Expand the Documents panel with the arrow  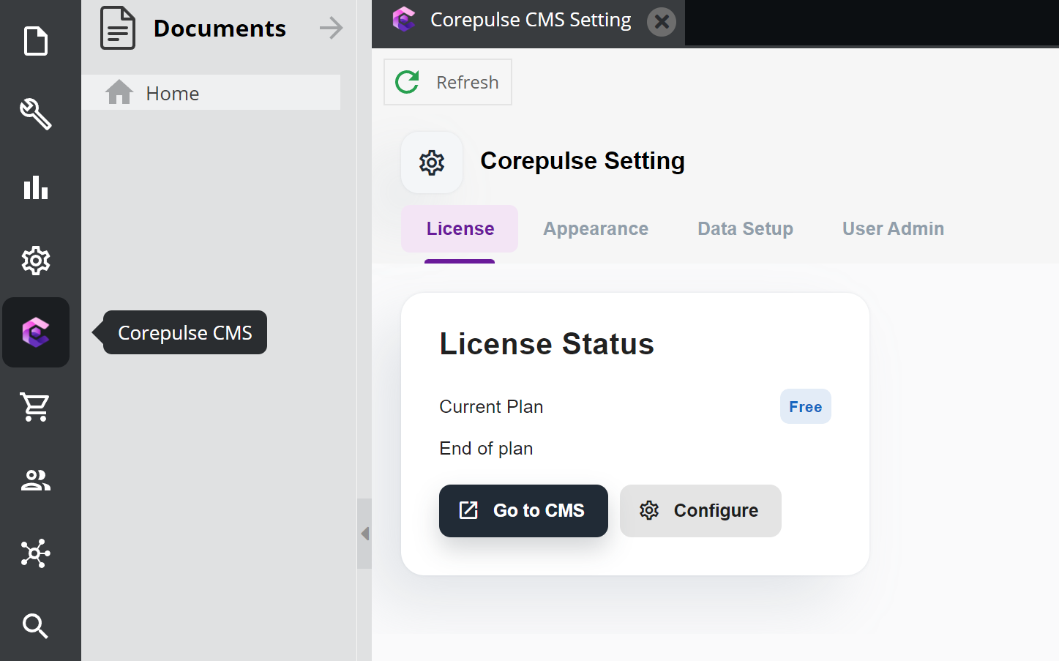click(331, 28)
